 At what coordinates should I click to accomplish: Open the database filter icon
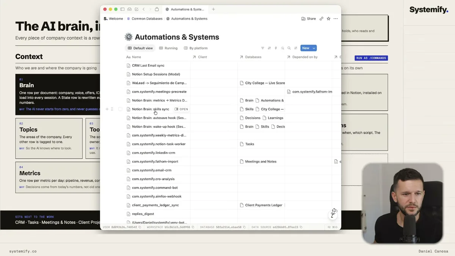click(x=262, y=48)
